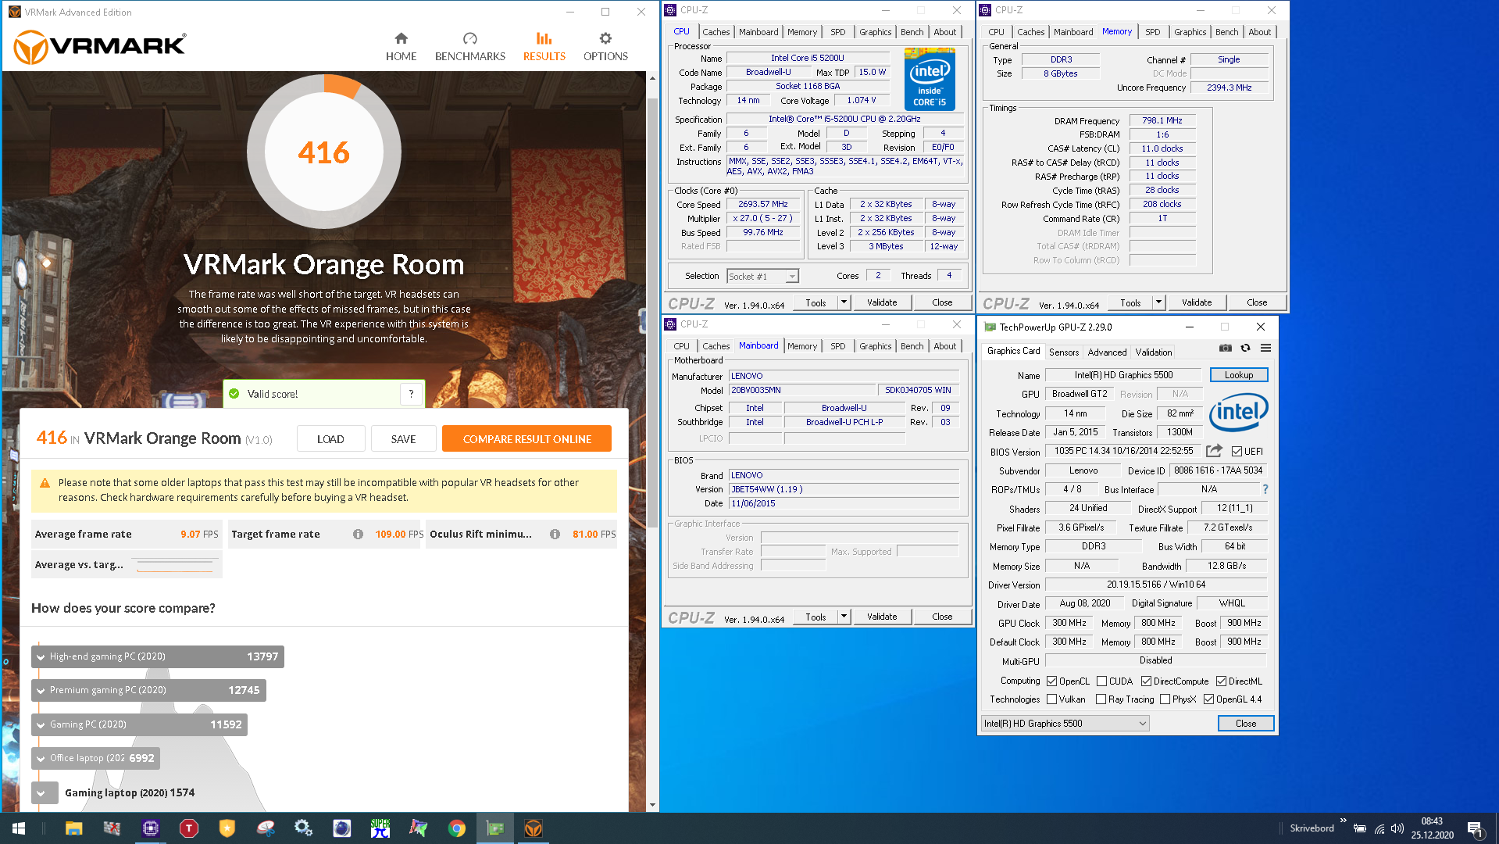Open Advanced tab in GPU-Z
The width and height of the screenshot is (1499, 844).
coord(1107,352)
